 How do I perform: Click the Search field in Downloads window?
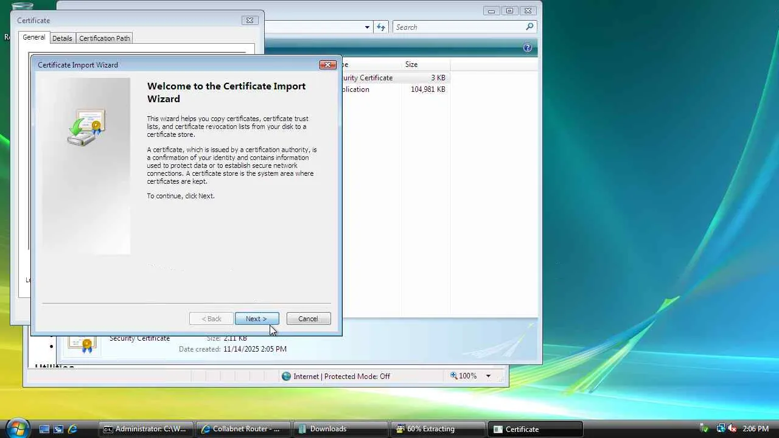tap(459, 27)
